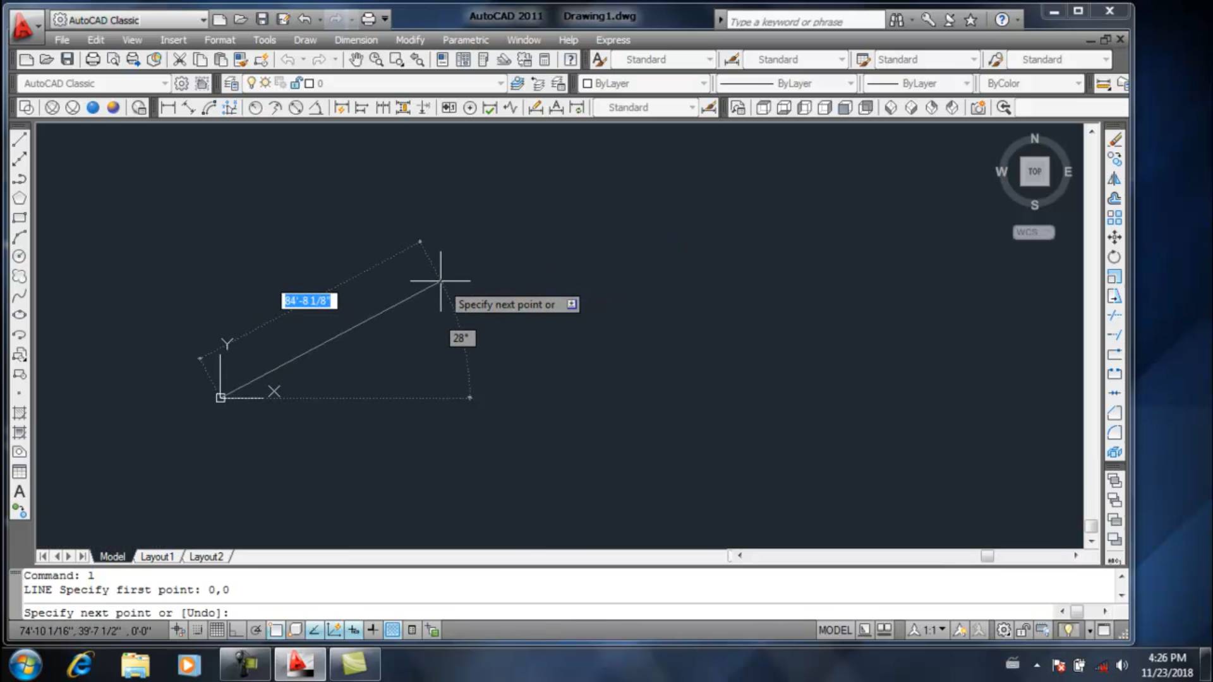Select the Mirror modify tool

[x=1114, y=179]
